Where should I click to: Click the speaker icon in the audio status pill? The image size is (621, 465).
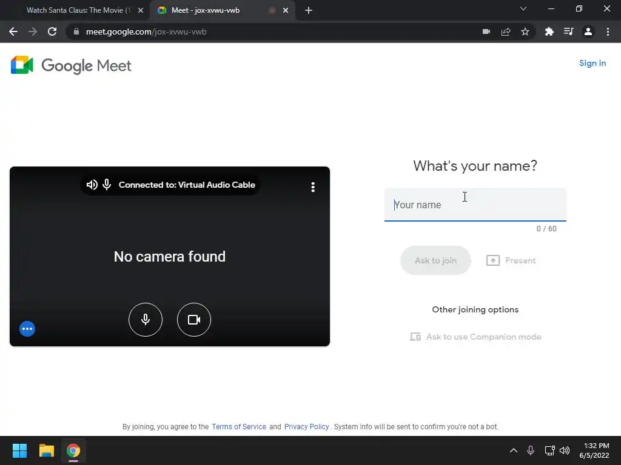[92, 185]
